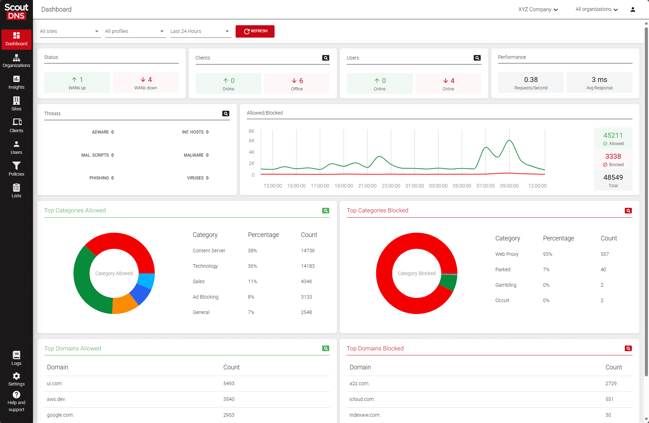Viewport: 649px width, 423px height.
Task: Open the XYZ Company selector
Action: click(x=538, y=9)
